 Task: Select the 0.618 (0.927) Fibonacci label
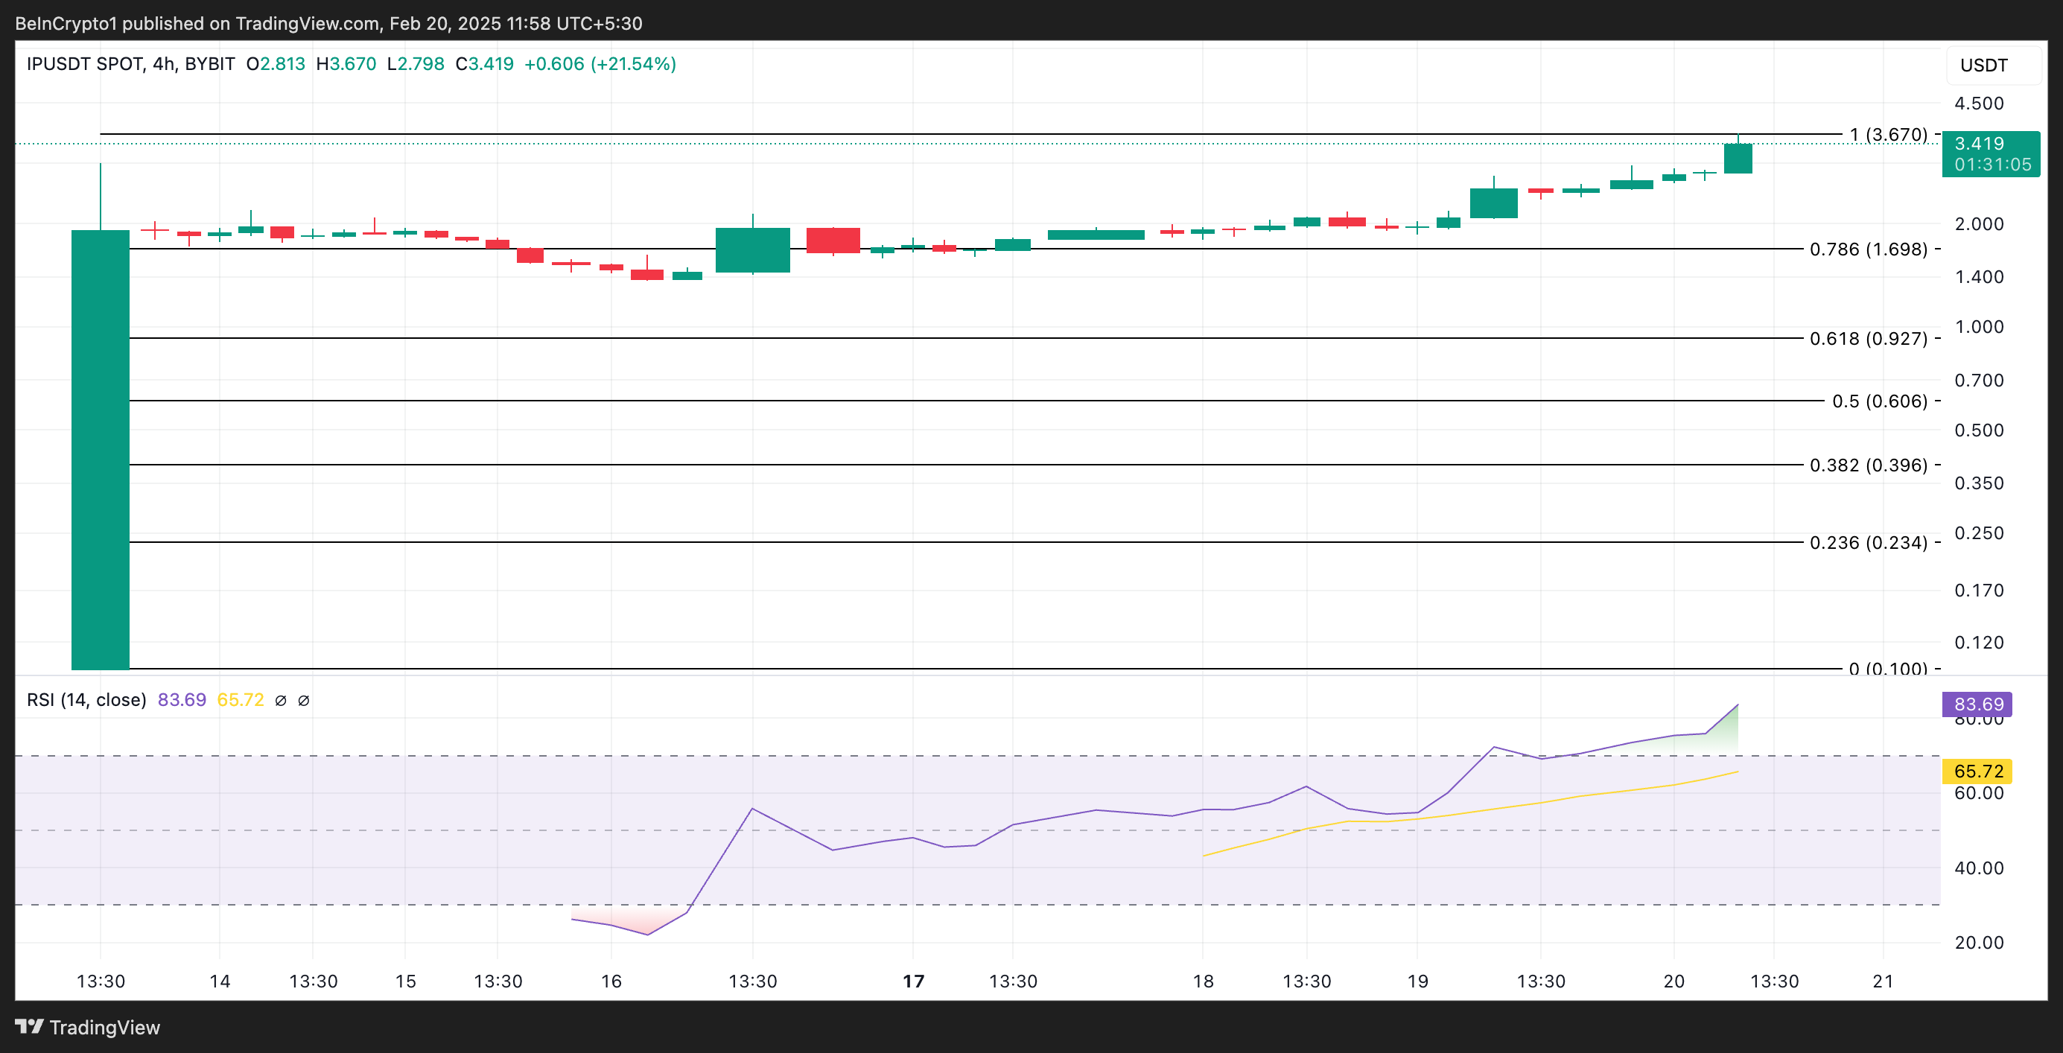(x=1868, y=339)
